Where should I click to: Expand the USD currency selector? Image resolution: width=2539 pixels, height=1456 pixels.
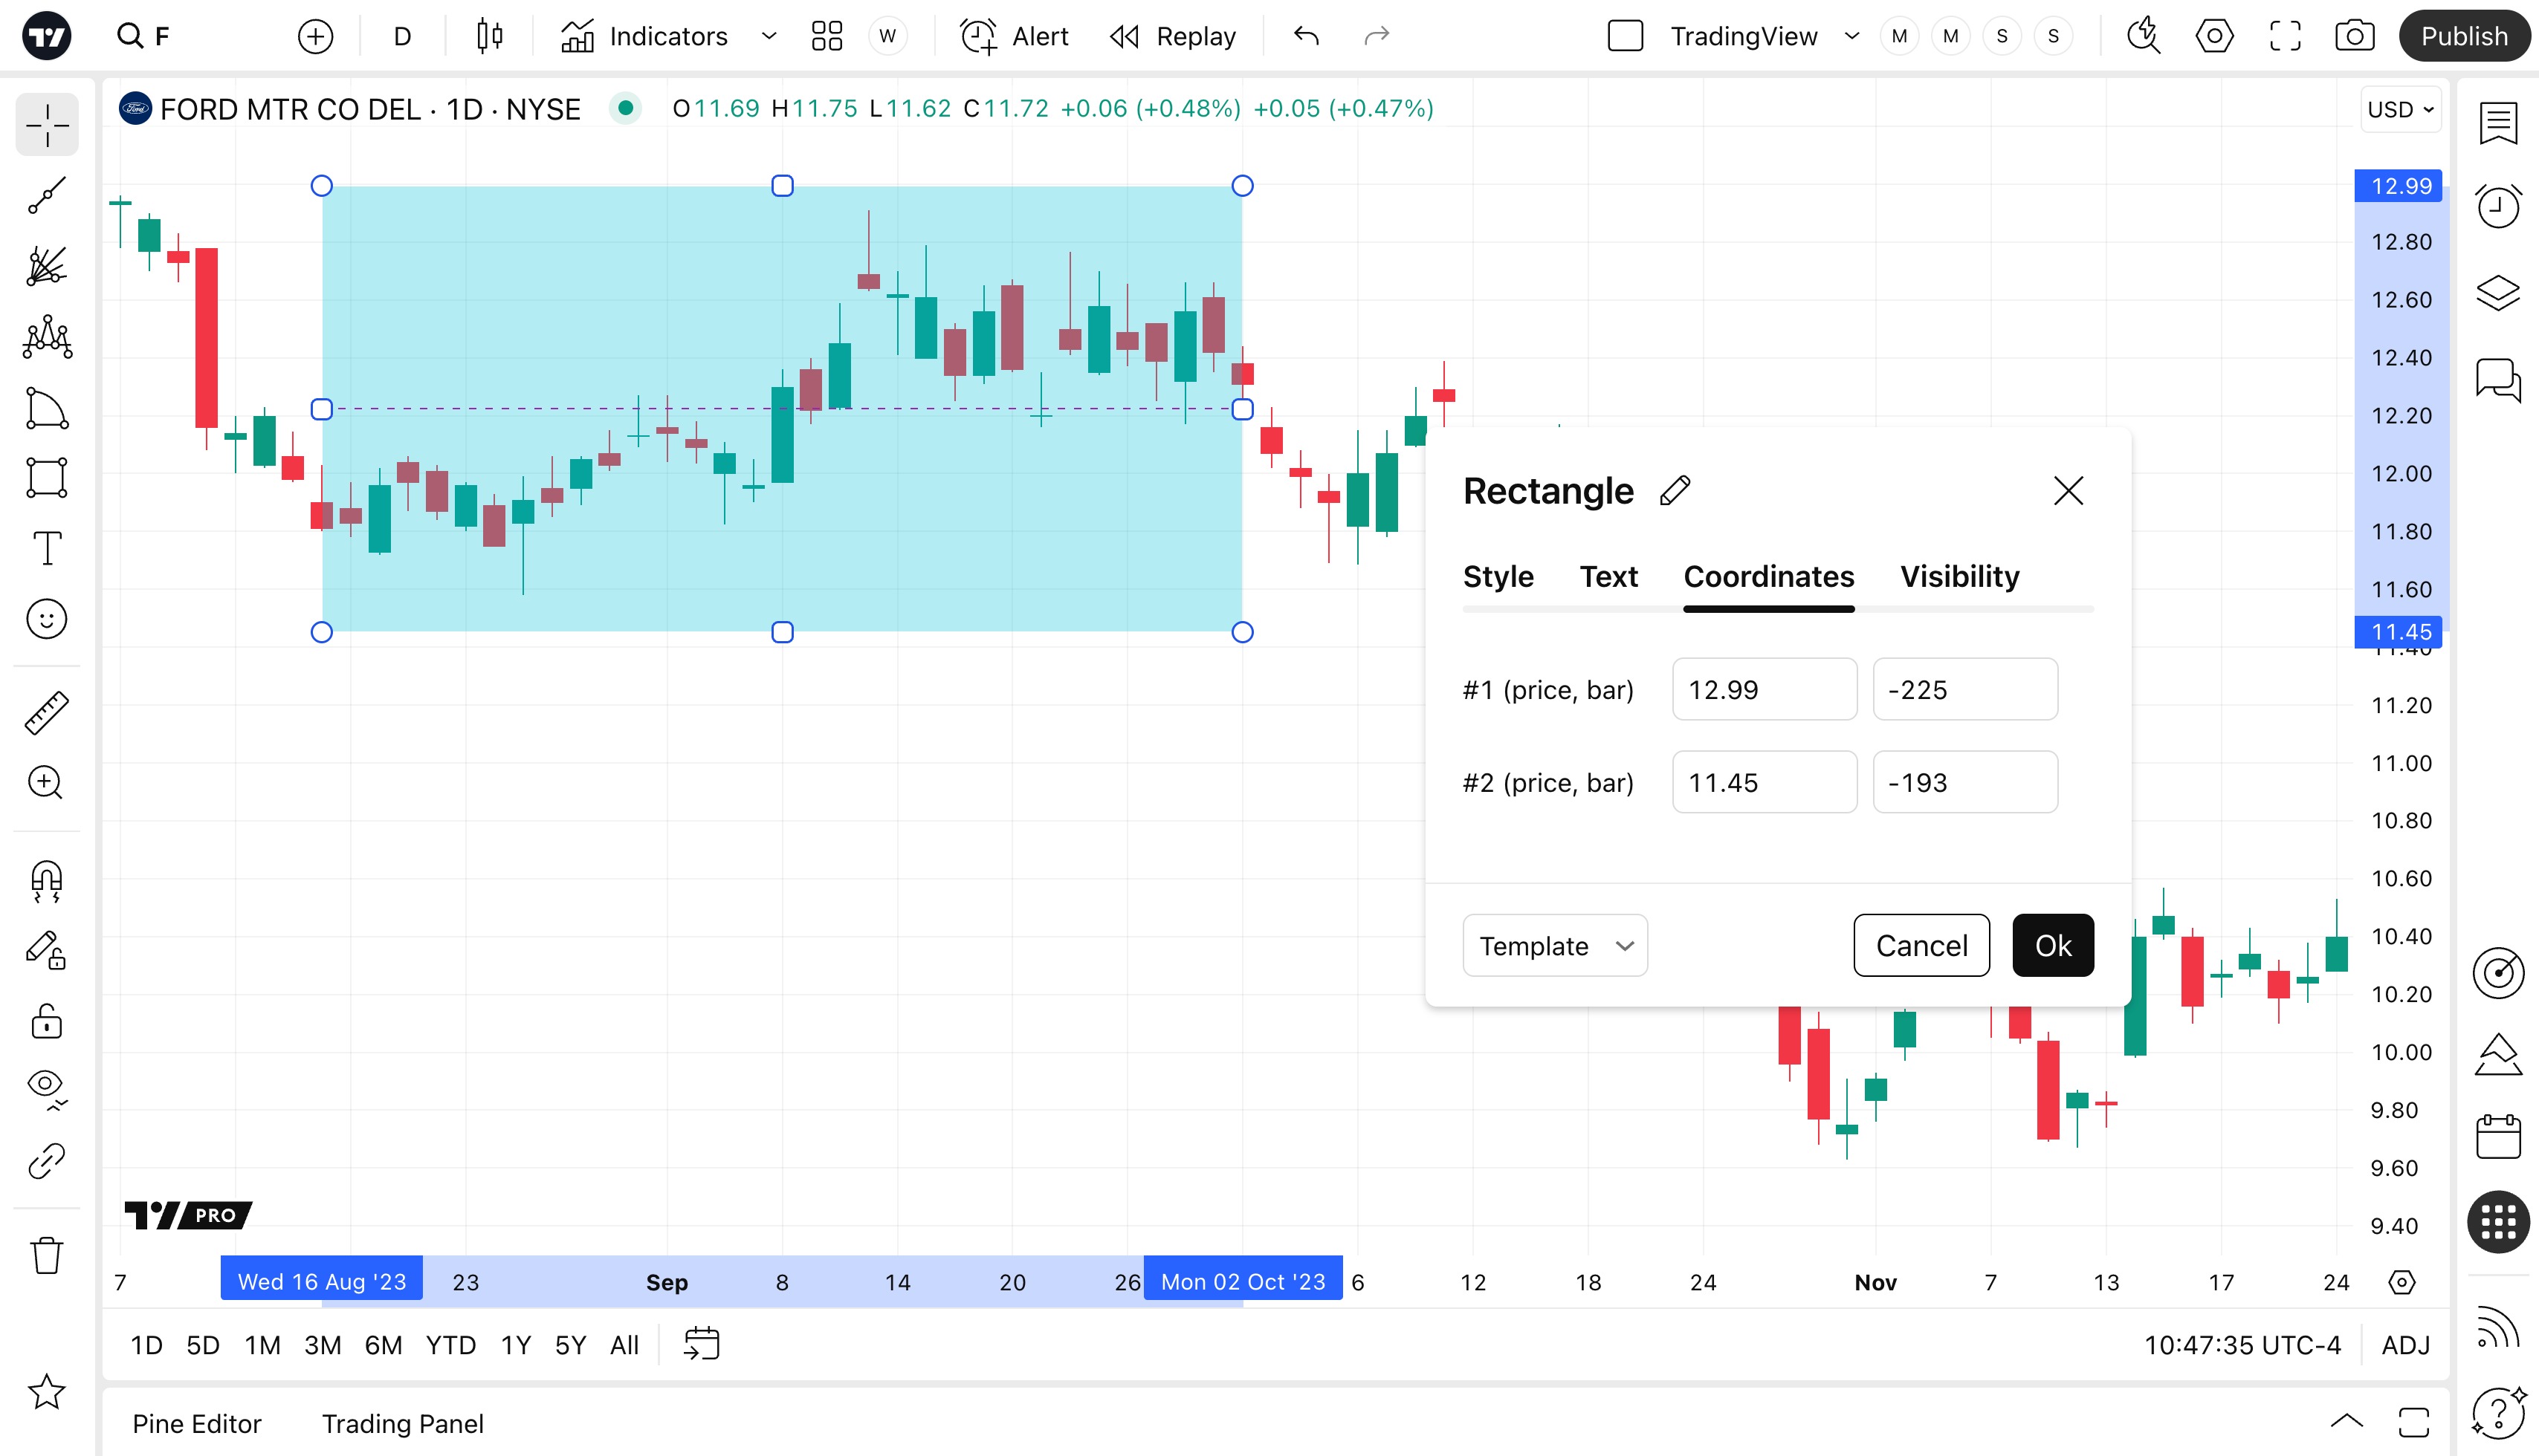click(2400, 109)
